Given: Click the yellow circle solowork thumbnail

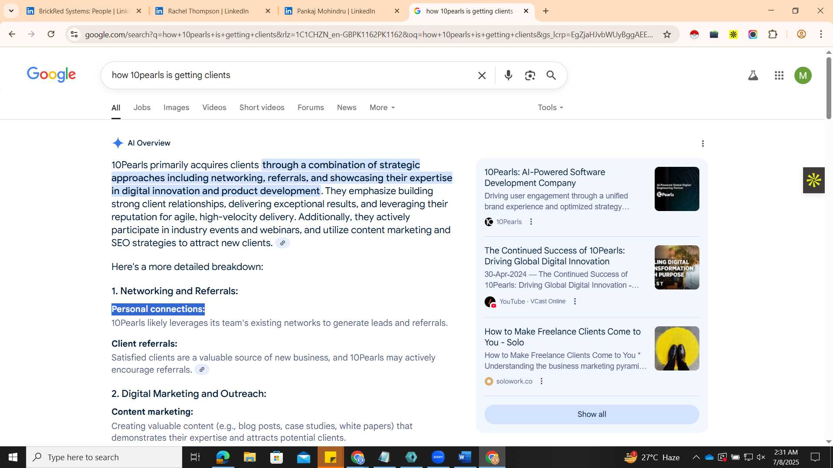Looking at the screenshot, I should tap(677, 348).
